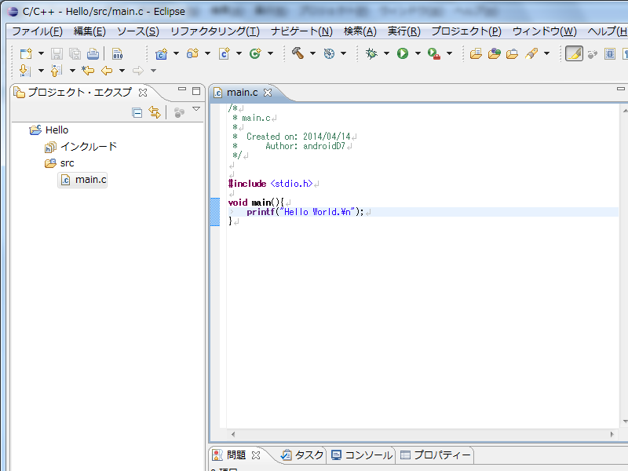The height and width of the screenshot is (471, 628).
Task: Collapse all in Project Explorer
Action: (x=137, y=112)
